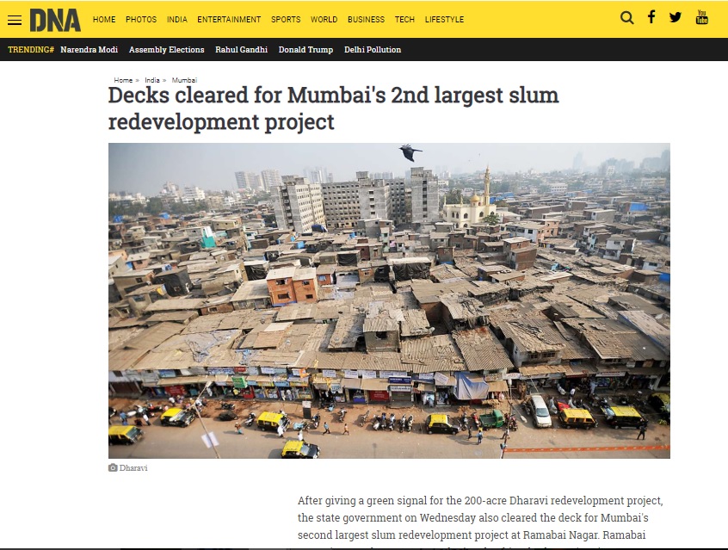Viewport: 728px width, 550px height.
Task: Open the PHOTOS section
Action: 141,20
